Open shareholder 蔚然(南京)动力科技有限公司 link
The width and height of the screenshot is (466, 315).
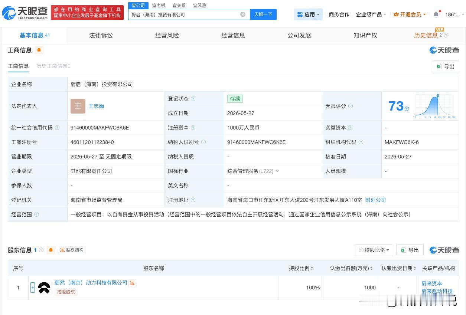(x=91, y=283)
